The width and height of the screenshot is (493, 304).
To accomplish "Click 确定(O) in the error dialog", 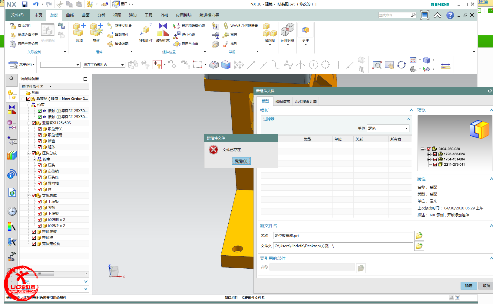I will (241, 161).
